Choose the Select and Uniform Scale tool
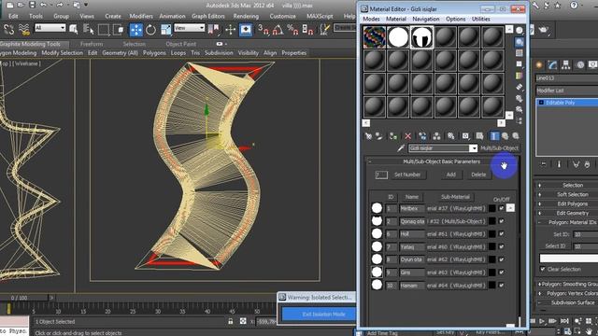The image size is (598, 336). pyautogui.click(x=166, y=29)
